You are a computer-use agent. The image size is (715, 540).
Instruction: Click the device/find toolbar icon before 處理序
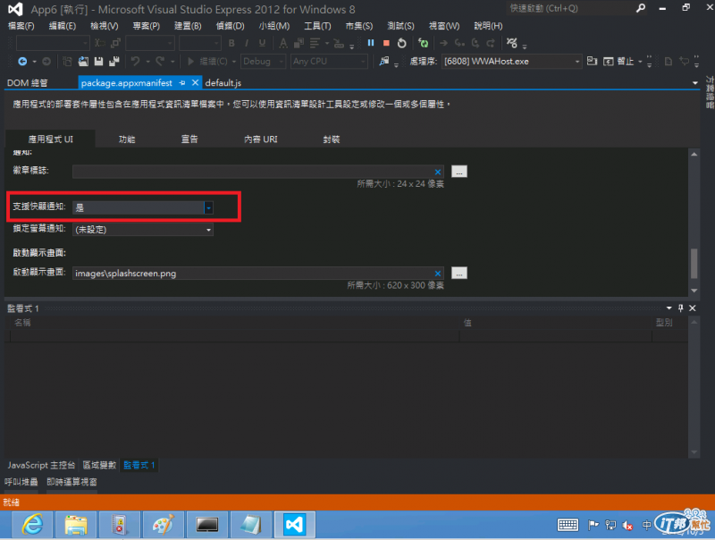tap(384, 61)
